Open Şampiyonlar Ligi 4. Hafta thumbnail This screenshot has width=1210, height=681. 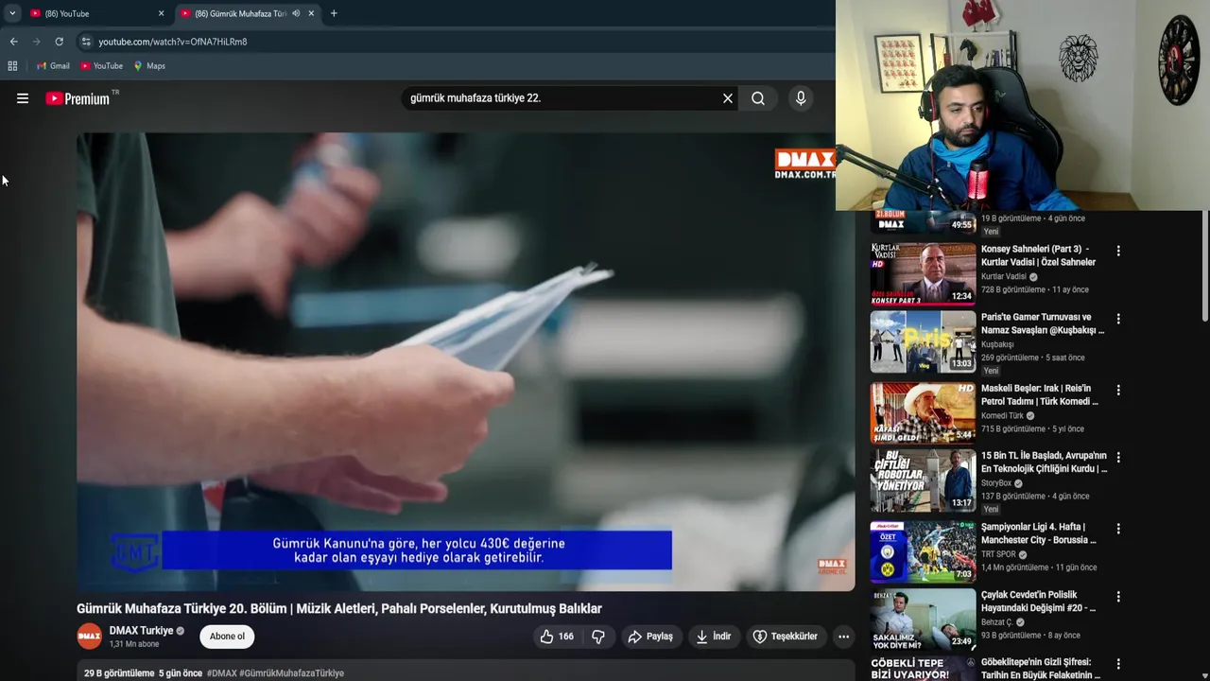point(923,551)
